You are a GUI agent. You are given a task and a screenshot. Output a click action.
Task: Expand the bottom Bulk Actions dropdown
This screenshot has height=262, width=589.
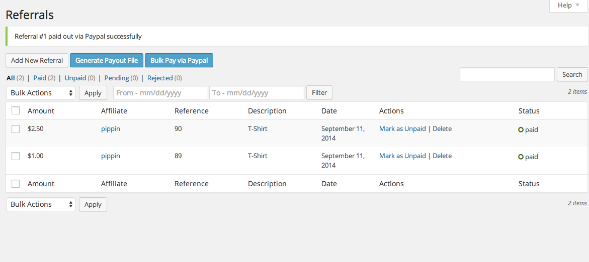[x=41, y=204]
